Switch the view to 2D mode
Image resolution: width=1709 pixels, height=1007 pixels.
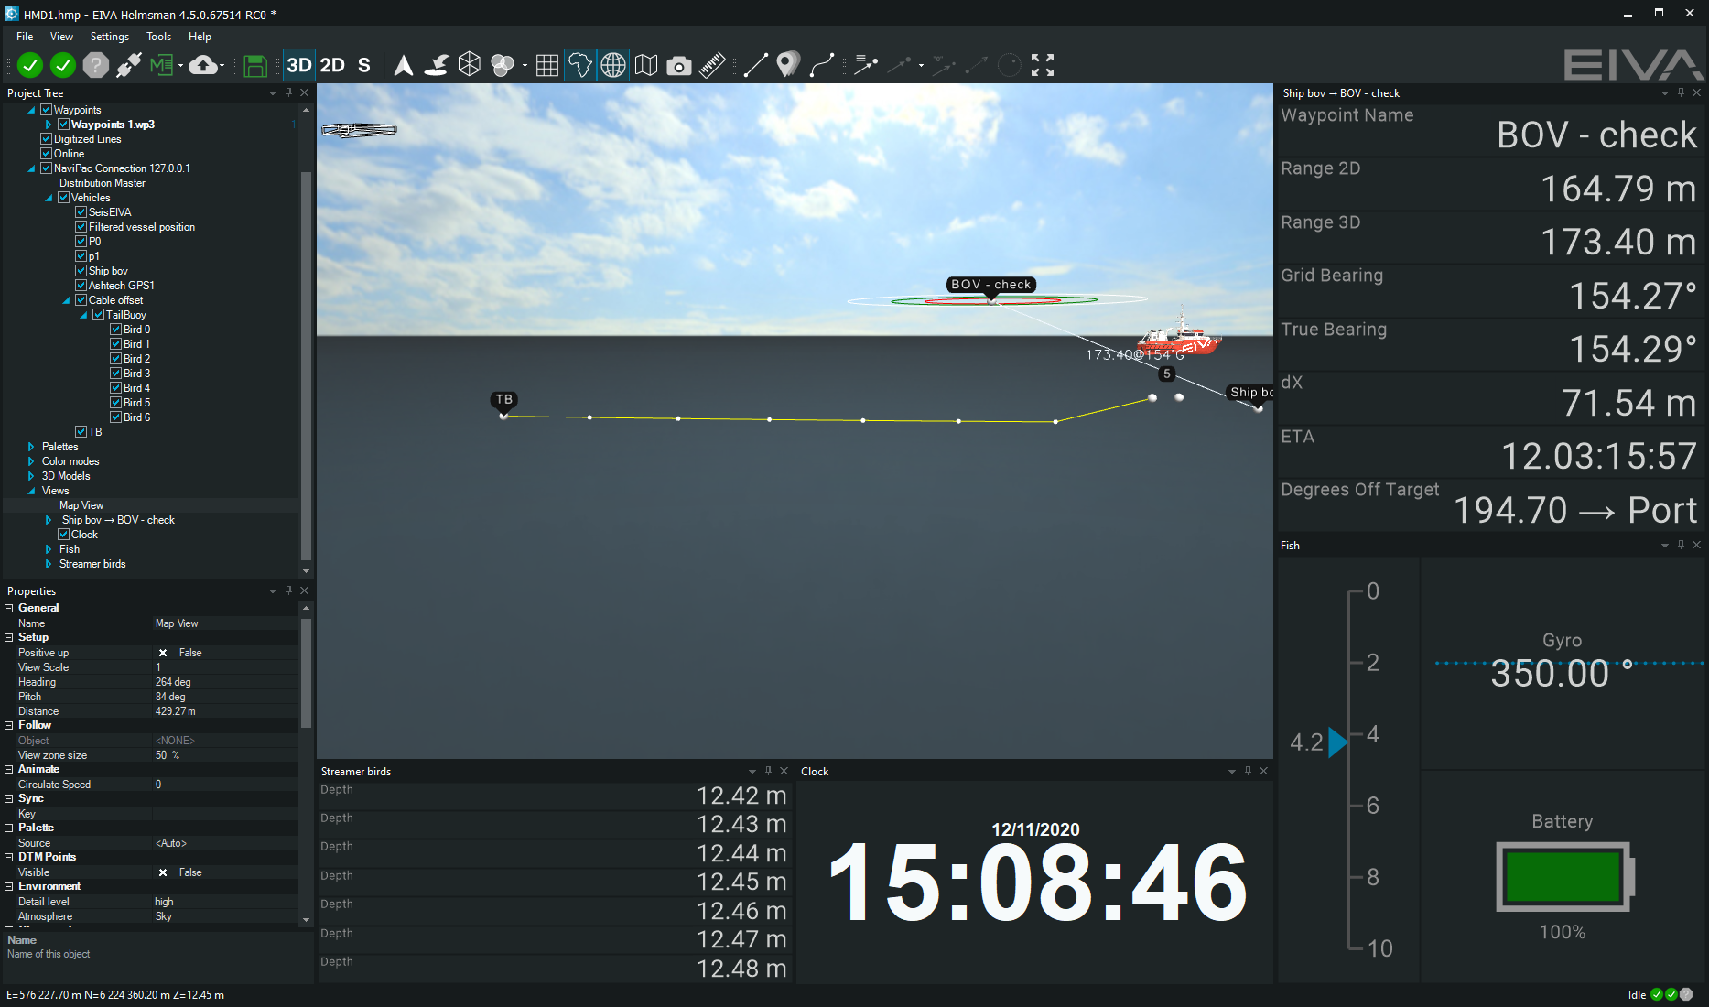coord(332,65)
